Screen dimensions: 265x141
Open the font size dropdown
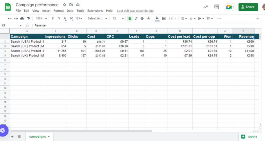click(x=118, y=19)
